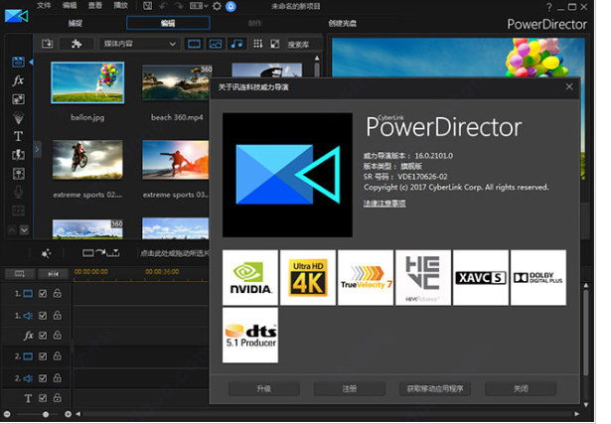The image size is (611, 424).
Task: Click the 升级 button
Action: (x=264, y=388)
